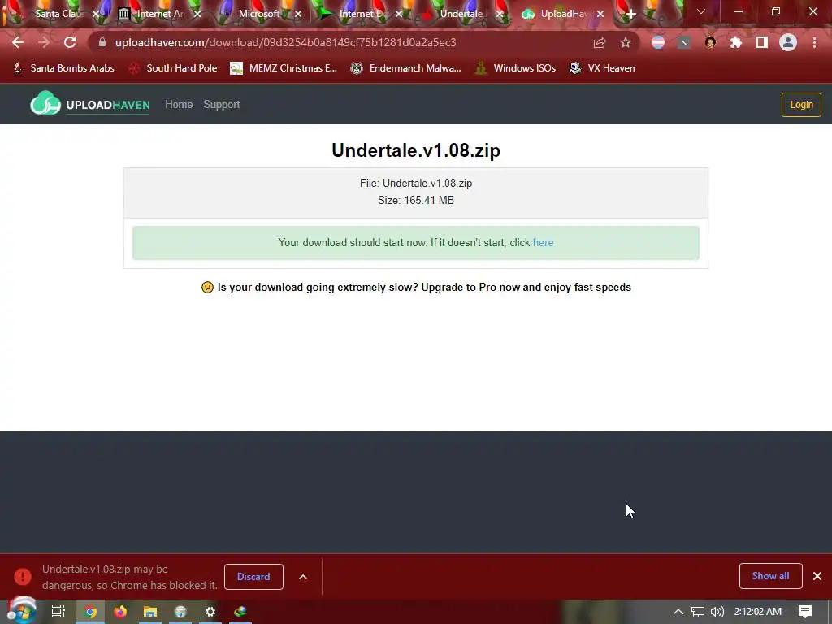
Task: Click the gray 'S' extension icon
Action: (x=684, y=42)
